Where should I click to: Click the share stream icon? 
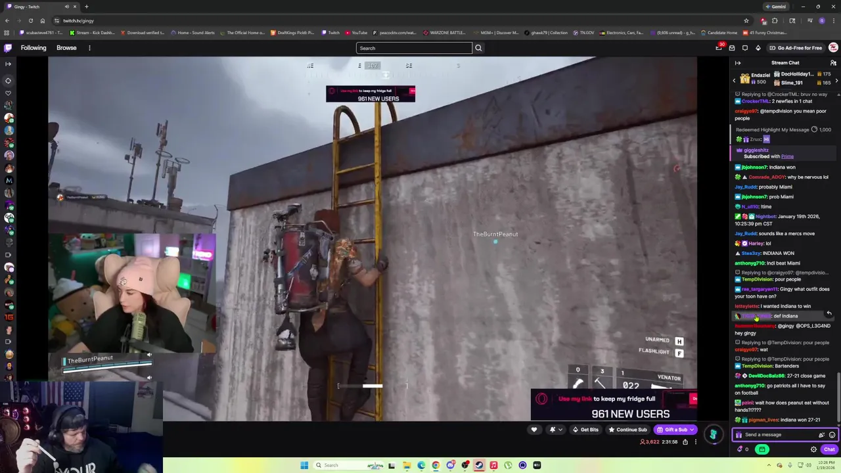click(685, 442)
